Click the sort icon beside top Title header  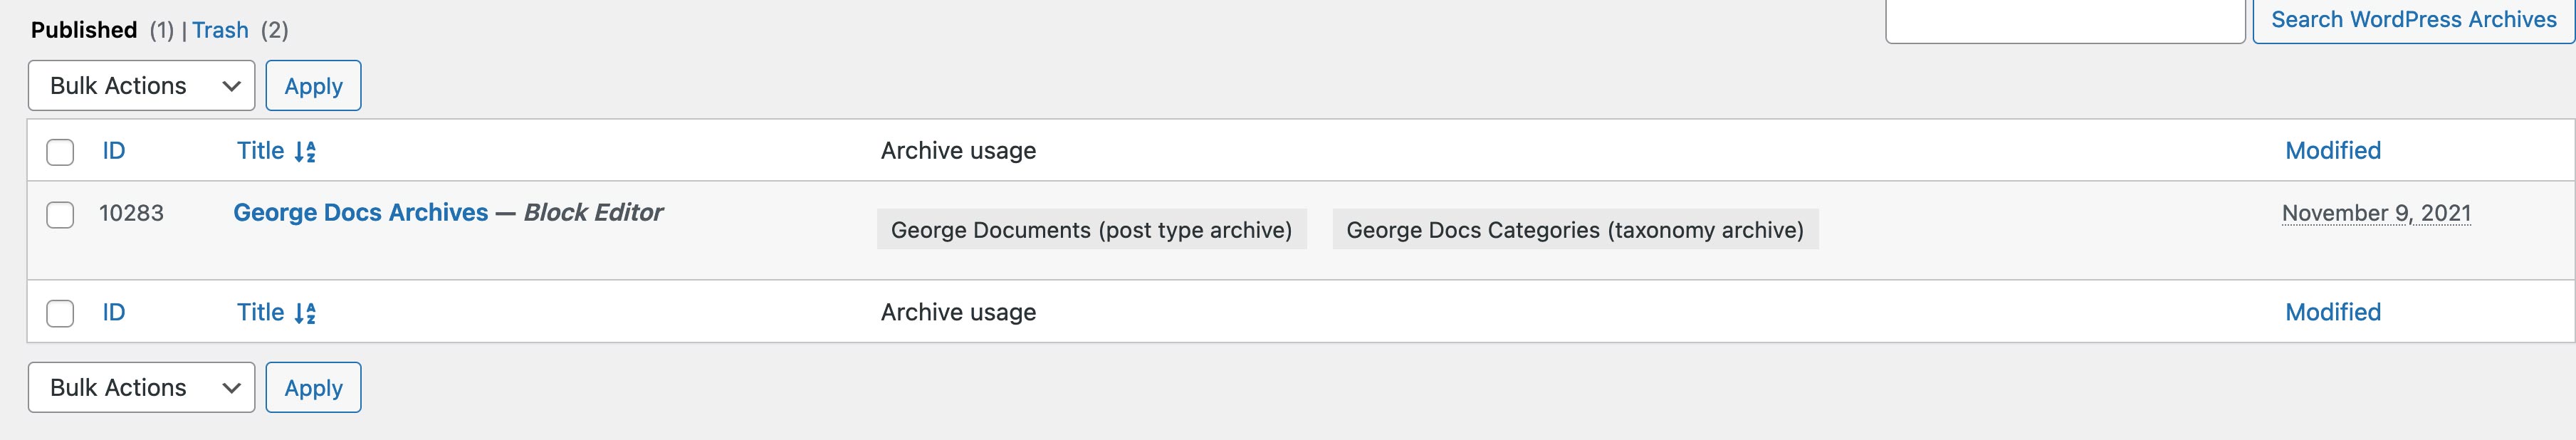305,152
